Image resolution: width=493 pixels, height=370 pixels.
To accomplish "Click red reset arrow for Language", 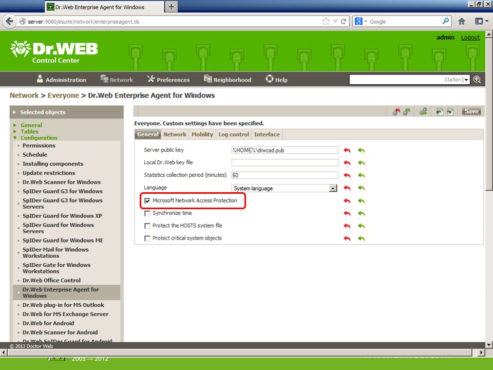I will pos(347,188).
